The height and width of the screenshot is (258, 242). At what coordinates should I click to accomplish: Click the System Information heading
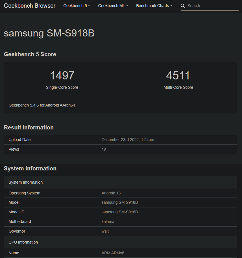(30, 168)
